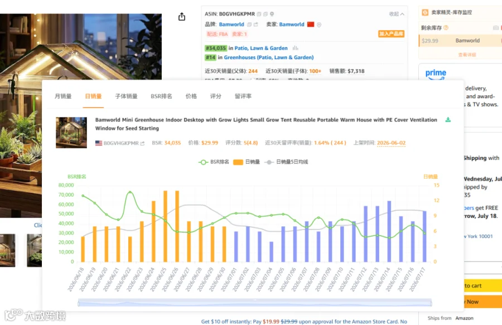
Task: Click the purple bar for 2026/07/14
Action: [389, 231]
